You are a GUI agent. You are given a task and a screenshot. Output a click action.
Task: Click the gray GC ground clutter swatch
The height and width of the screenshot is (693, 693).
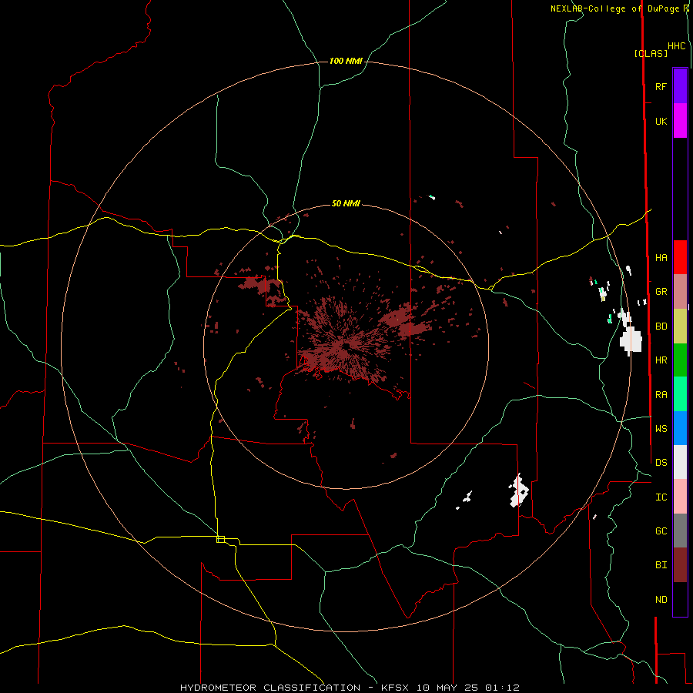[x=680, y=531]
